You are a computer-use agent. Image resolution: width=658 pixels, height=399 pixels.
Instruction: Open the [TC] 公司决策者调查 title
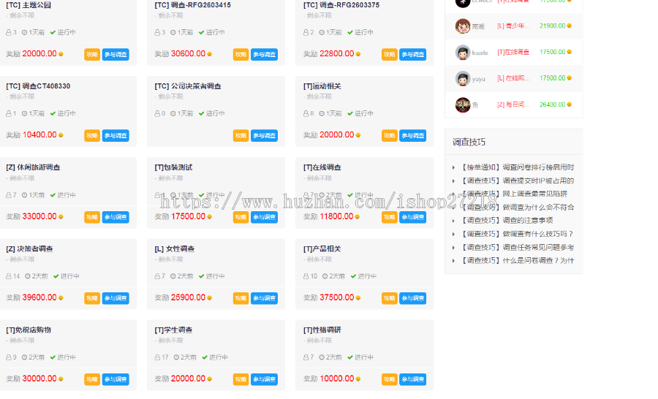pyautogui.click(x=188, y=86)
